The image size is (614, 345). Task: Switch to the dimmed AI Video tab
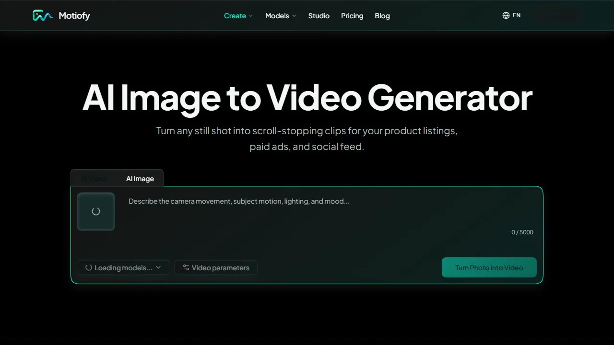pos(94,179)
